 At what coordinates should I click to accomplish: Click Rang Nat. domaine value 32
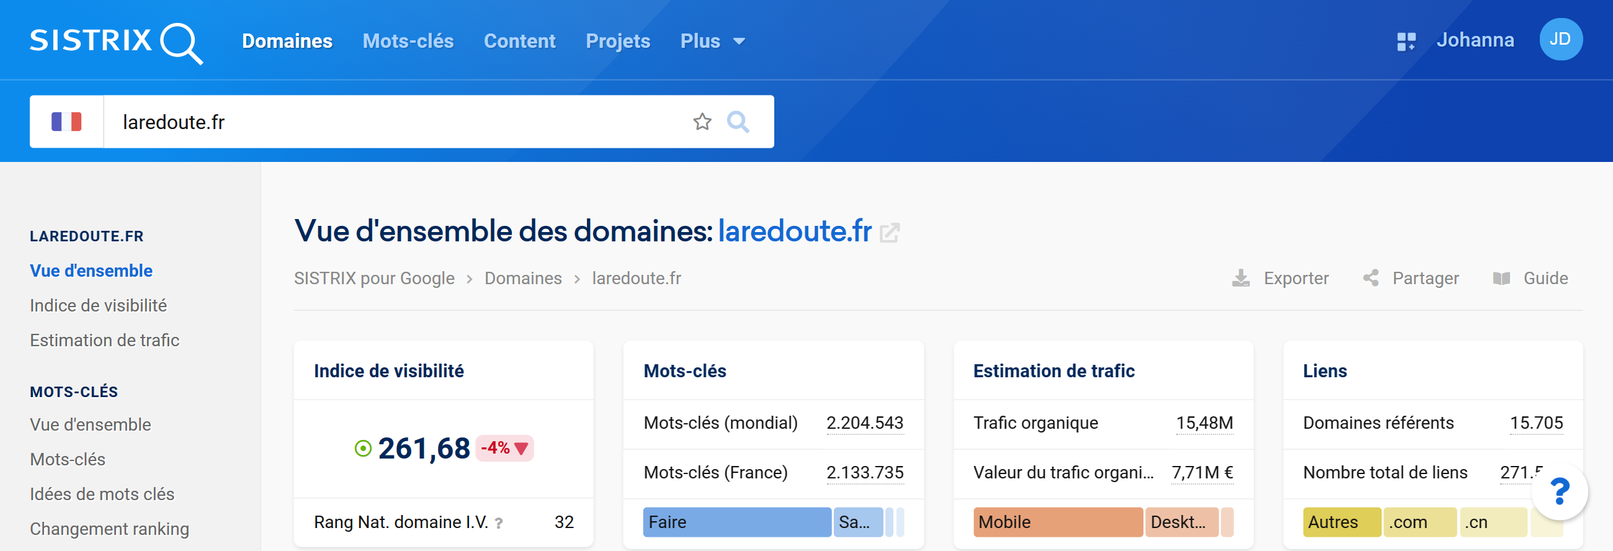[564, 522]
